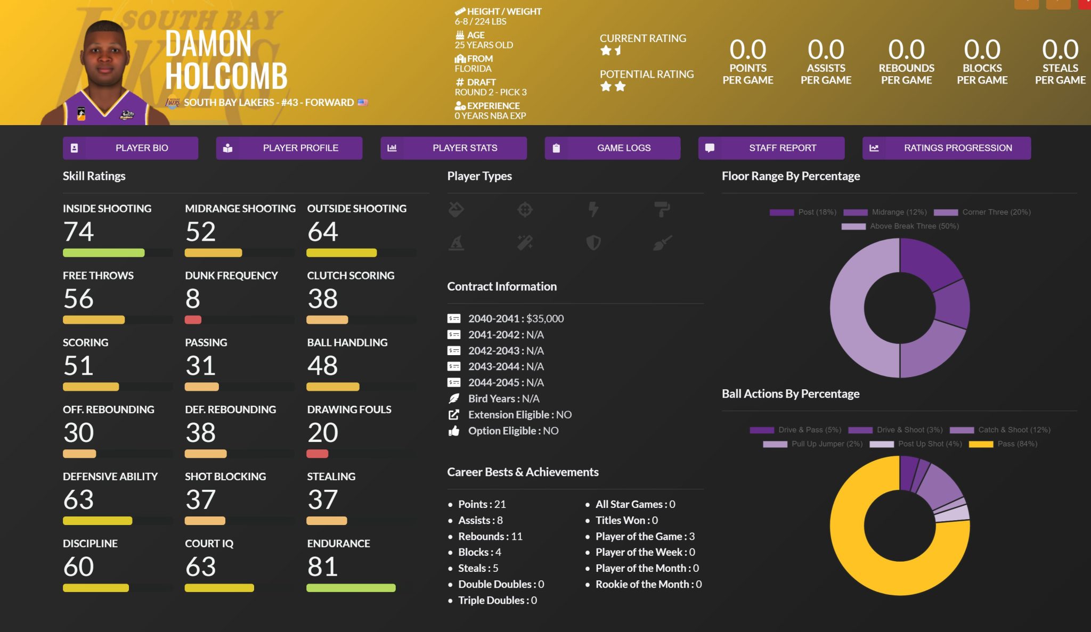Open the Player Stats tab
The width and height of the screenshot is (1091, 632).
453,148
